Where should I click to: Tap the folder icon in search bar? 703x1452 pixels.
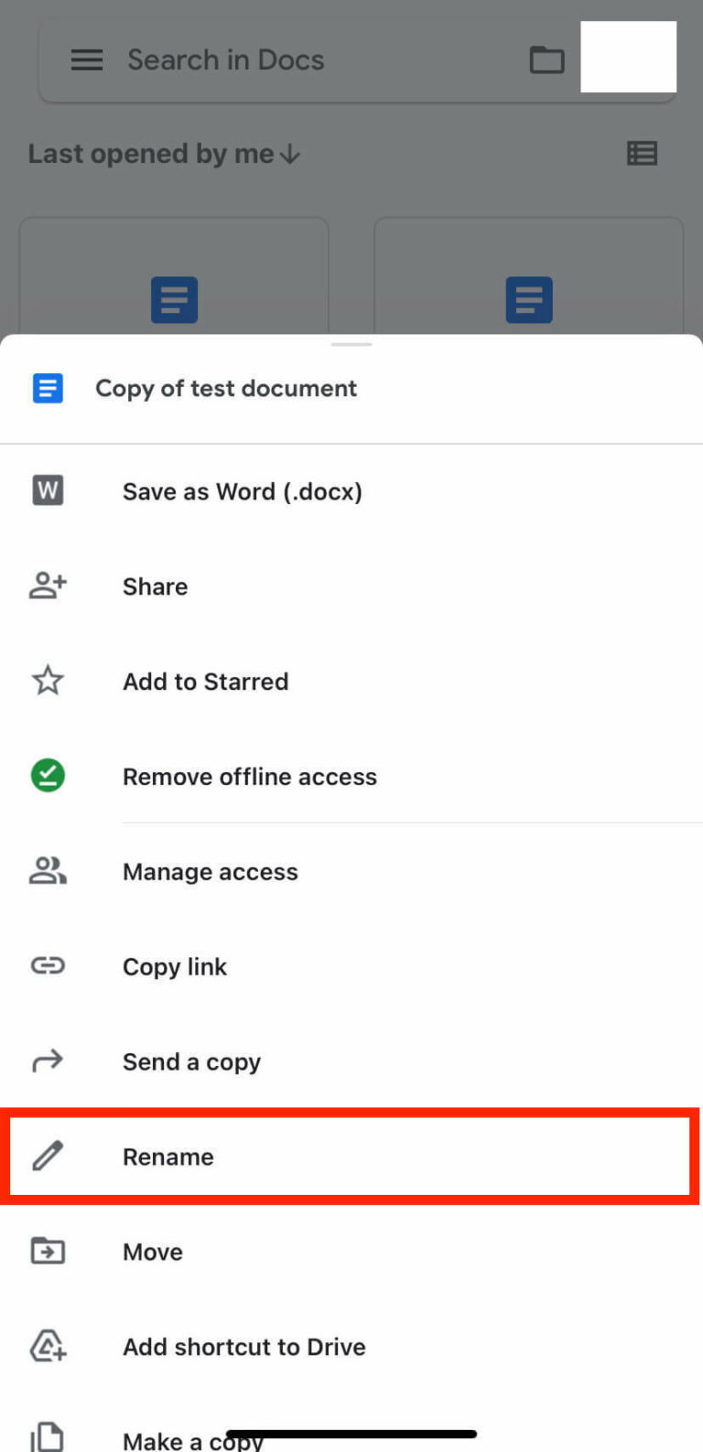click(x=546, y=60)
